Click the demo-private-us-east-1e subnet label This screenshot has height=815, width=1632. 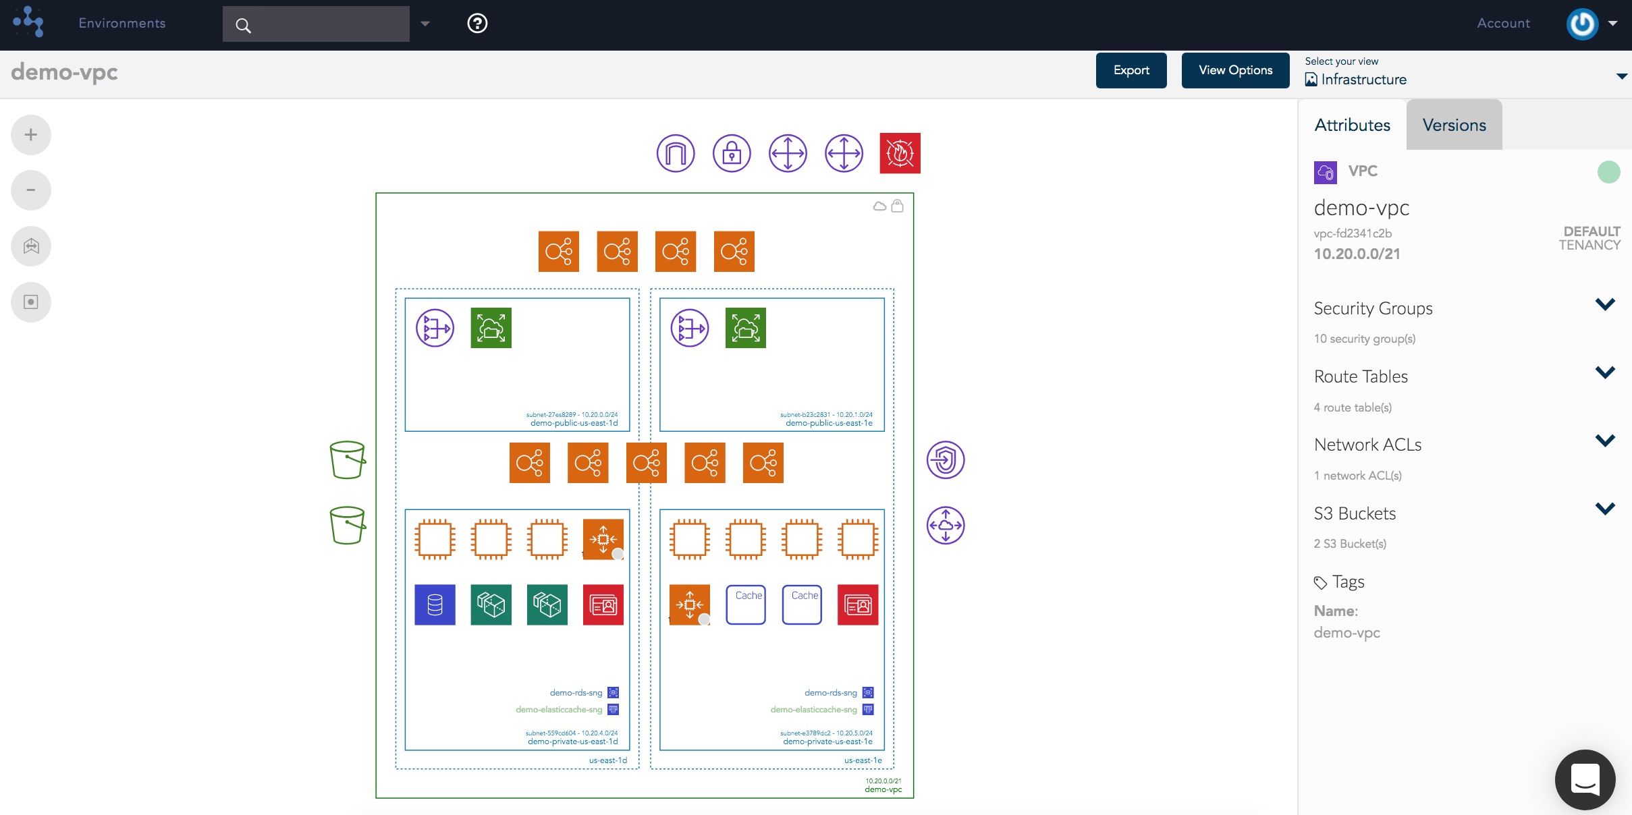(x=827, y=741)
